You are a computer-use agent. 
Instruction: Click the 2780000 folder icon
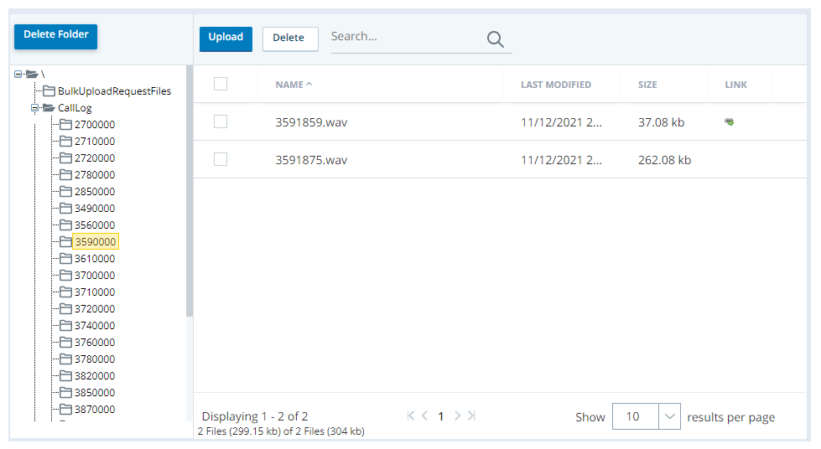(65, 174)
